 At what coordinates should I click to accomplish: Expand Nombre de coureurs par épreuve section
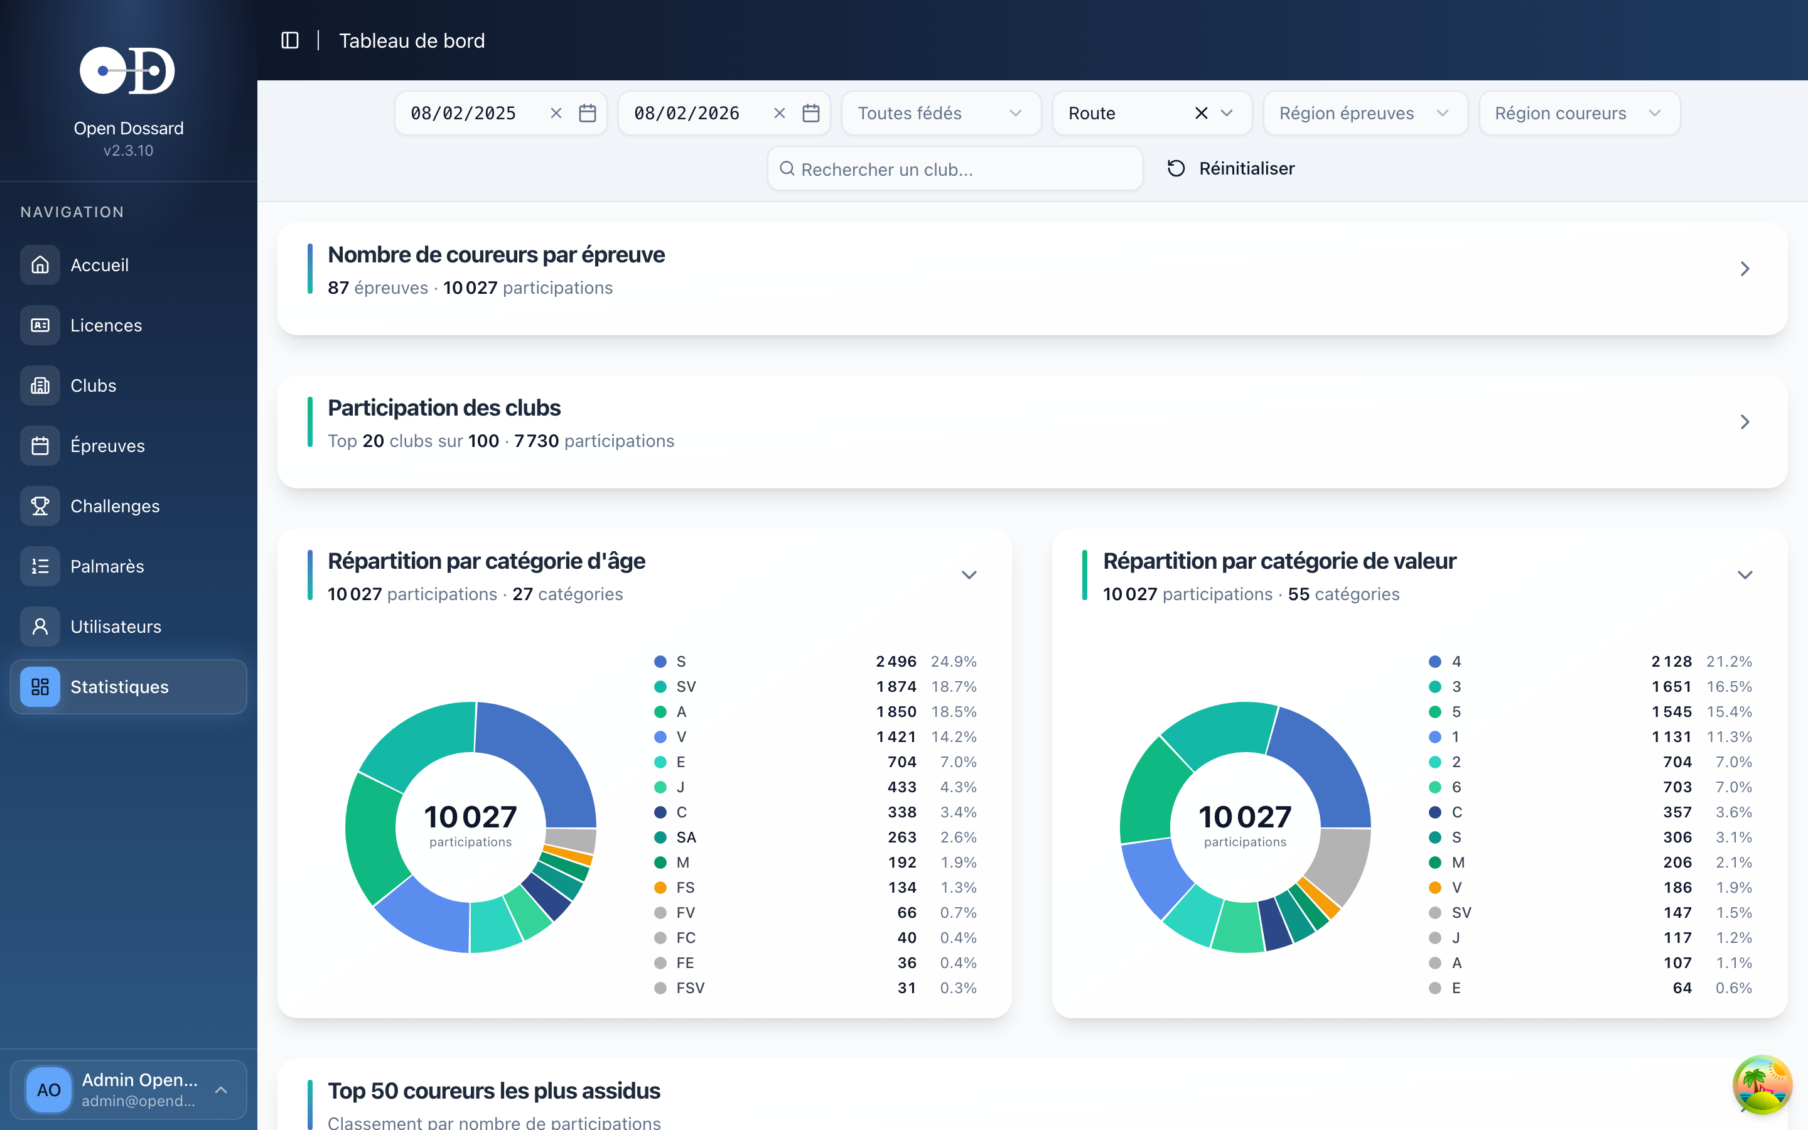click(x=1745, y=269)
